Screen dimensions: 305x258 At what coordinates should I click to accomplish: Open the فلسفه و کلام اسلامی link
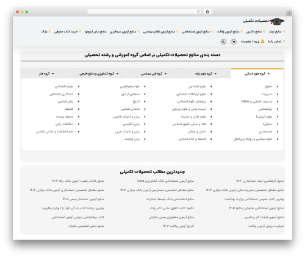[192, 139]
